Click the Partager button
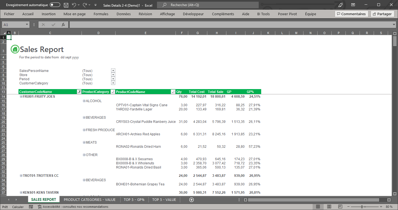 [x=382, y=14]
